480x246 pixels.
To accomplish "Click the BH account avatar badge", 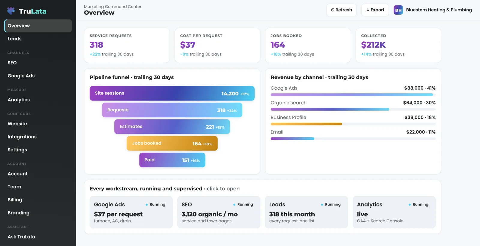I will [398, 10].
